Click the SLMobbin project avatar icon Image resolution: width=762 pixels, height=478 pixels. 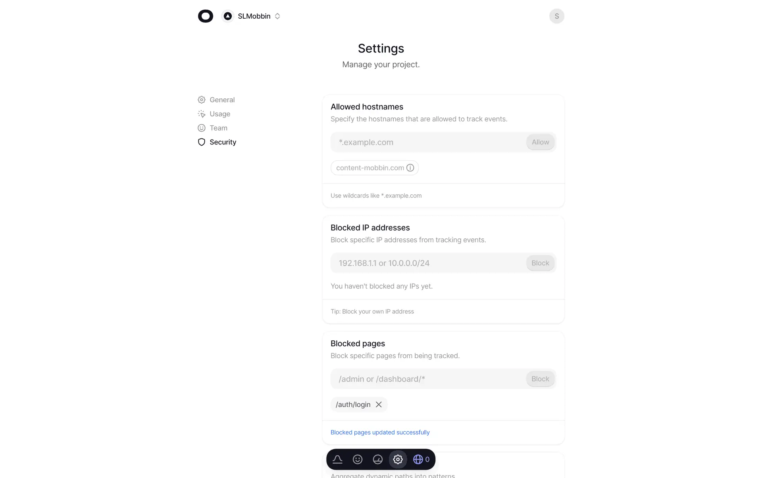point(227,16)
